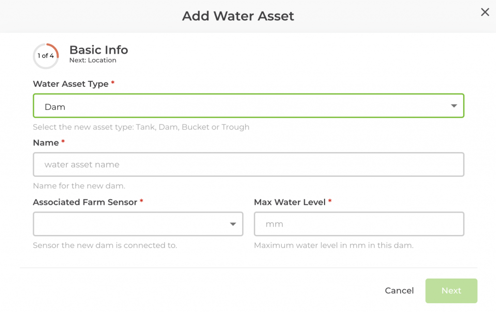Click the 'Sensor the new dam is connected to' hint
496x312 pixels.
tap(105, 245)
